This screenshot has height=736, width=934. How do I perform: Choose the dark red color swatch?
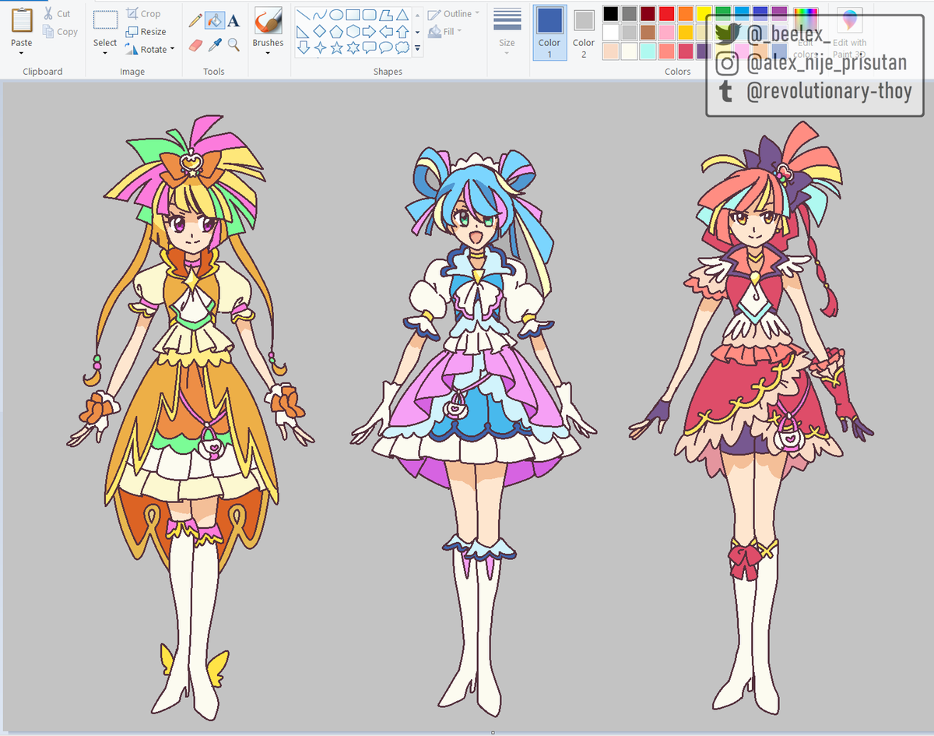[x=648, y=13]
